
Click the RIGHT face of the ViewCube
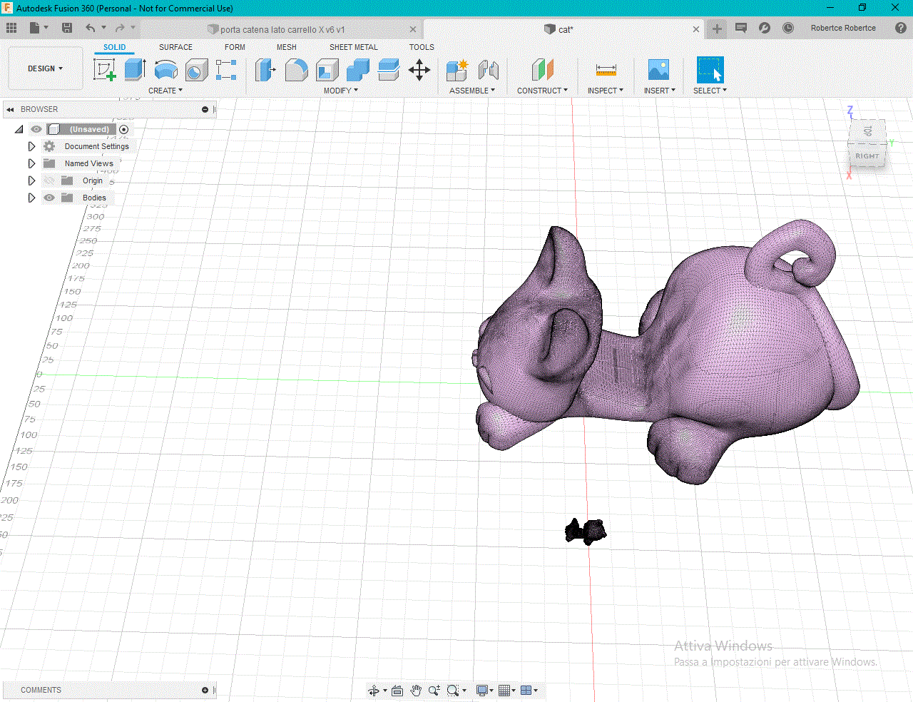[867, 156]
